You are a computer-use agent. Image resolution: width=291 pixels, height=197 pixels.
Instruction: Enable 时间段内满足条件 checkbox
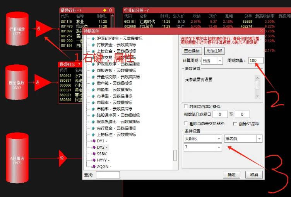pyautogui.click(x=186, y=106)
